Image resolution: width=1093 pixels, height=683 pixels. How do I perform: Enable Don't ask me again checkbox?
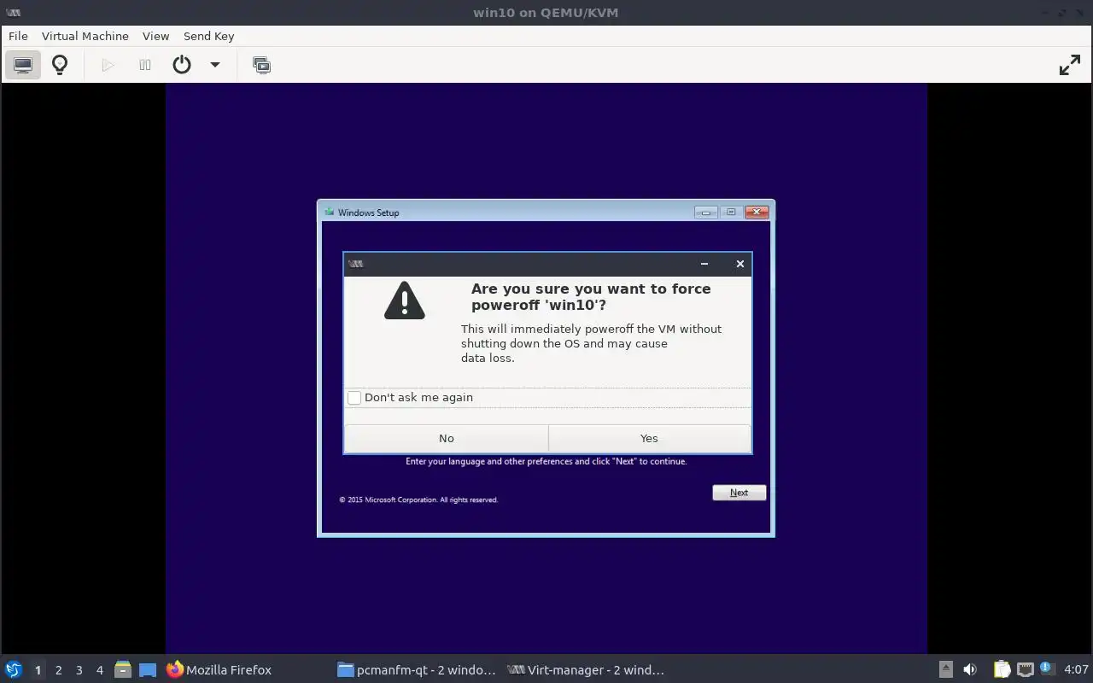click(x=354, y=398)
